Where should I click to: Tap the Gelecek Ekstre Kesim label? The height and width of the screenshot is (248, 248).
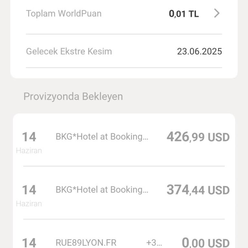pyautogui.click(x=69, y=51)
